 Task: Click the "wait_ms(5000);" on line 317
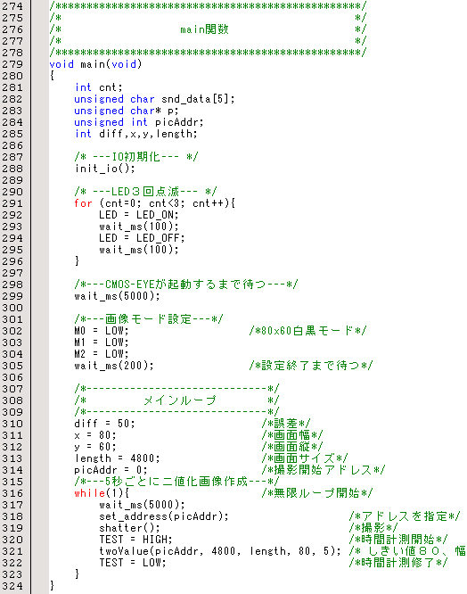142,505
